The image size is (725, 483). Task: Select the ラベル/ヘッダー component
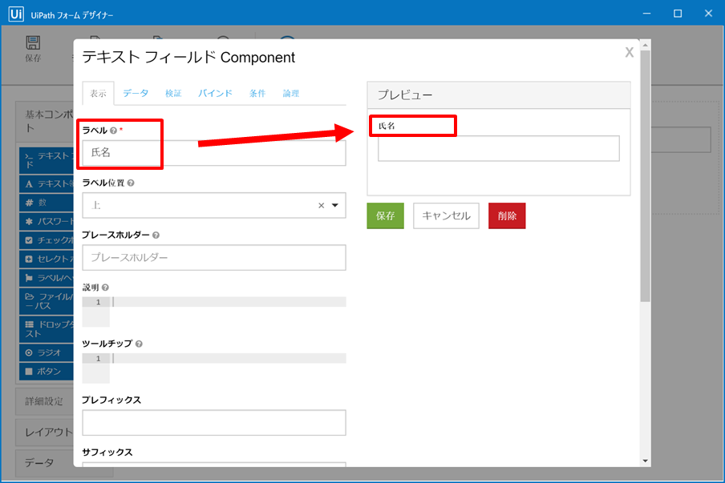pyautogui.click(x=47, y=278)
